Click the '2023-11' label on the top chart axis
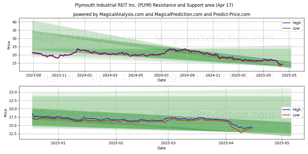 (x=59, y=75)
